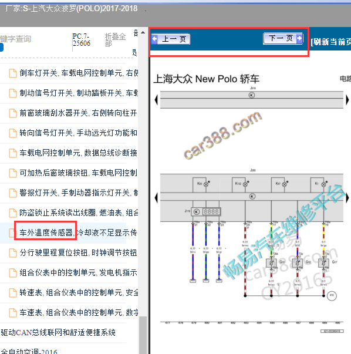Open 车速表 diagram entry

click(x=79, y=312)
